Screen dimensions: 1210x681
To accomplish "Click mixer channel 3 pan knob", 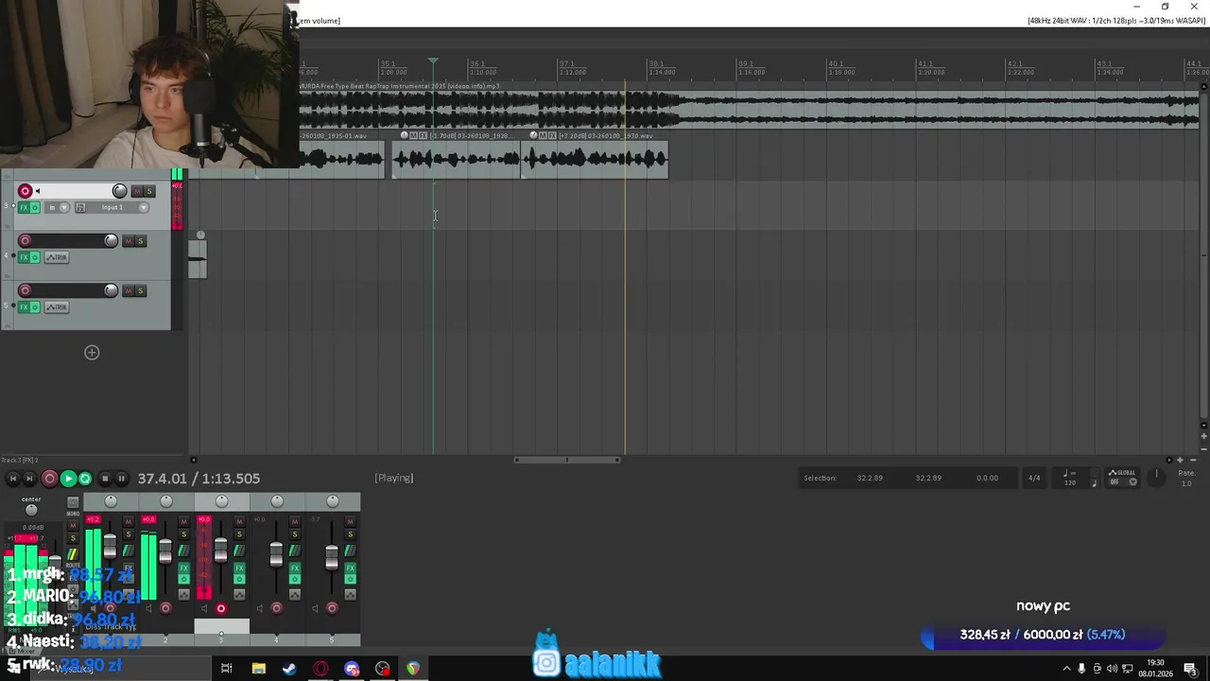I will (x=221, y=501).
